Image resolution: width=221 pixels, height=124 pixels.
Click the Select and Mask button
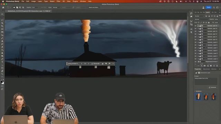coord(94,7)
